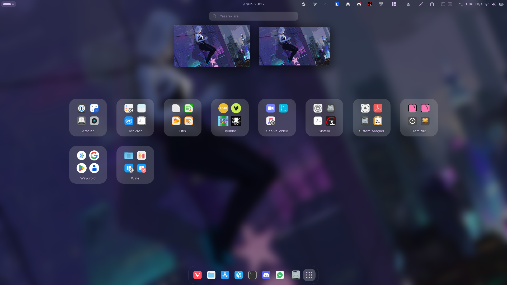Open the Ivır Zıvır app folder
Viewport: 507px width, 285px height.
(135, 117)
